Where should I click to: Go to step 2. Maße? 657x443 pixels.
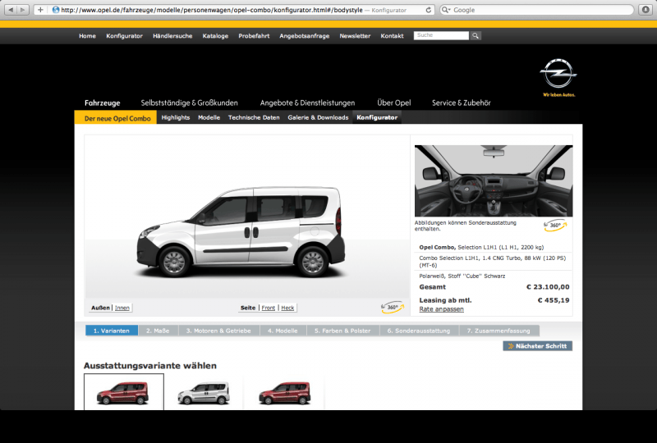[x=158, y=331]
